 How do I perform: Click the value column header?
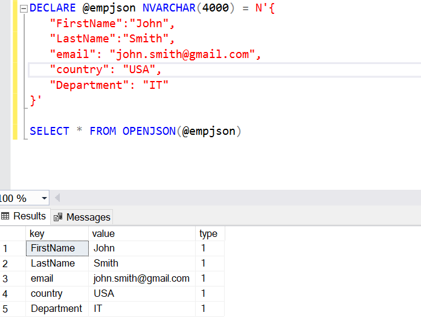(x=142, y=233)
